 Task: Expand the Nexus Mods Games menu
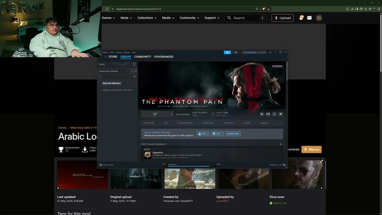(109, 18)
